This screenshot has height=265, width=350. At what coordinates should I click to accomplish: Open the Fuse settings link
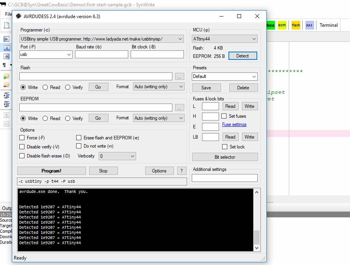tap(234, 124)
